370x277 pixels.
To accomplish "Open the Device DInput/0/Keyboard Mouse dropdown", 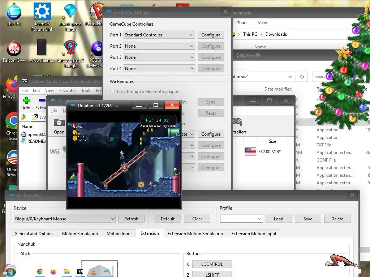I will pyautogui.click(x=64, y=219).
